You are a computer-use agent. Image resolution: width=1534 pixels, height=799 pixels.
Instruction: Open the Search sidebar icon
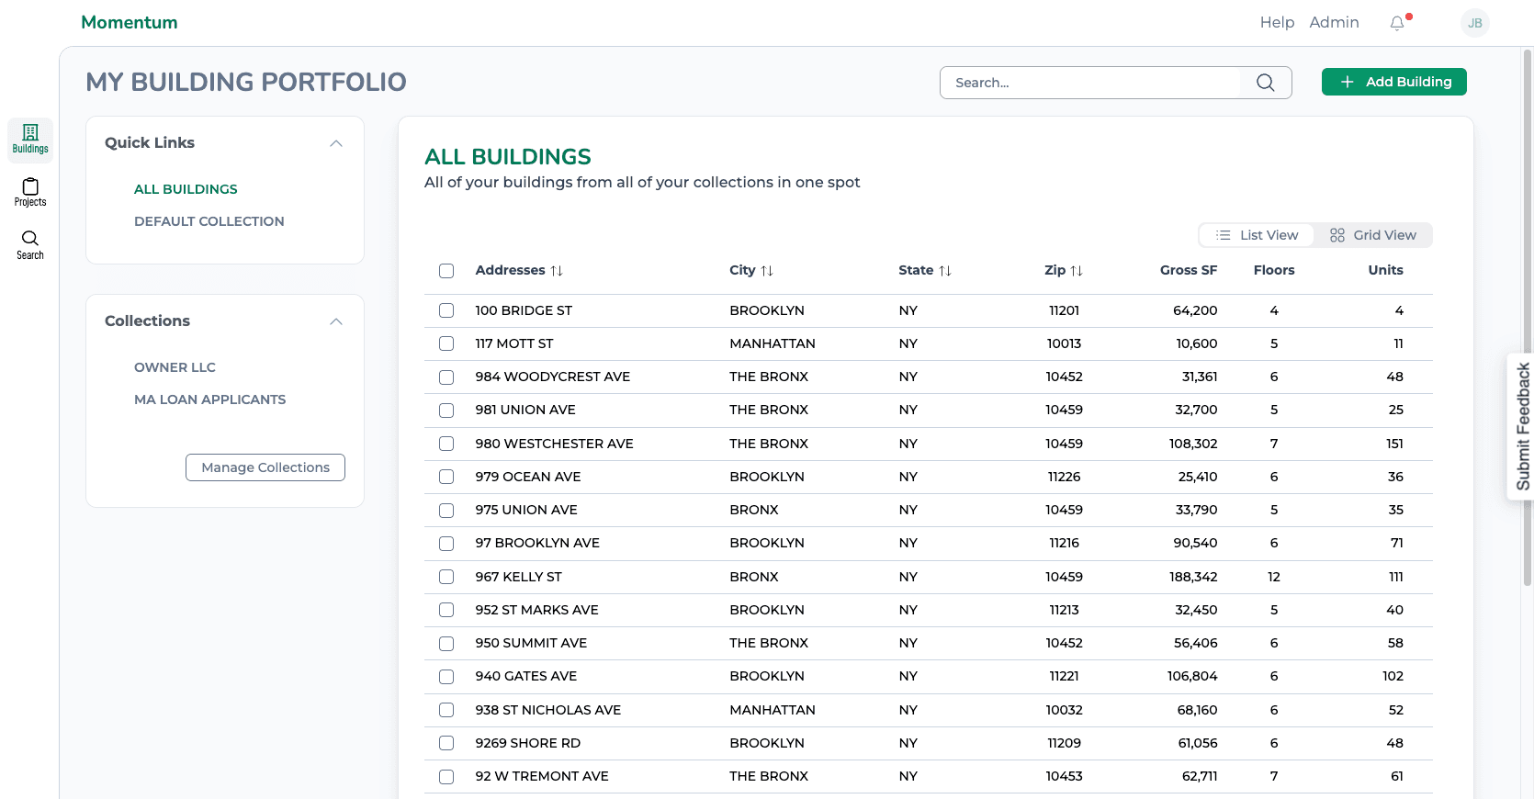[30, 246]
